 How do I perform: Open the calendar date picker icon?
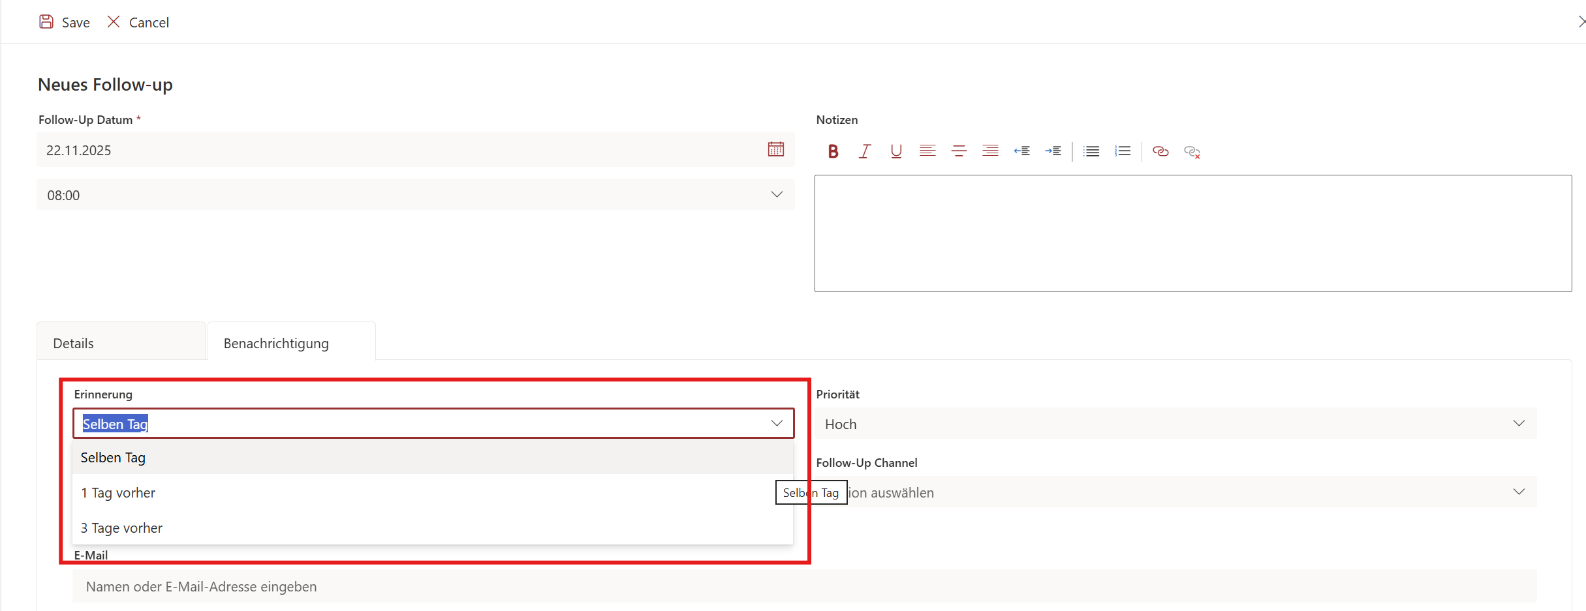click(x=775, y=149)
